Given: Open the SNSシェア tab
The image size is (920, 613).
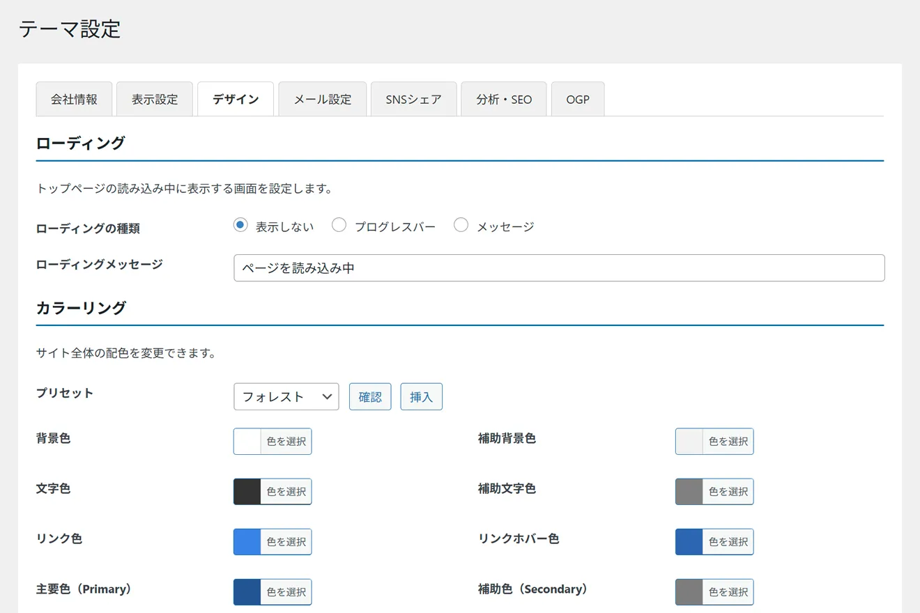Looking at the screenshot, I should (x=413, y=99).
